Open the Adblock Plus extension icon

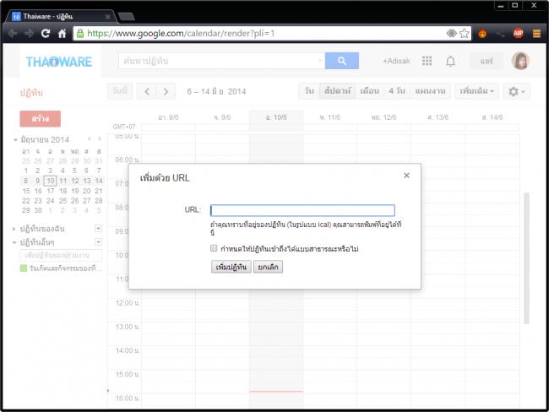click(x=519, y=33)
